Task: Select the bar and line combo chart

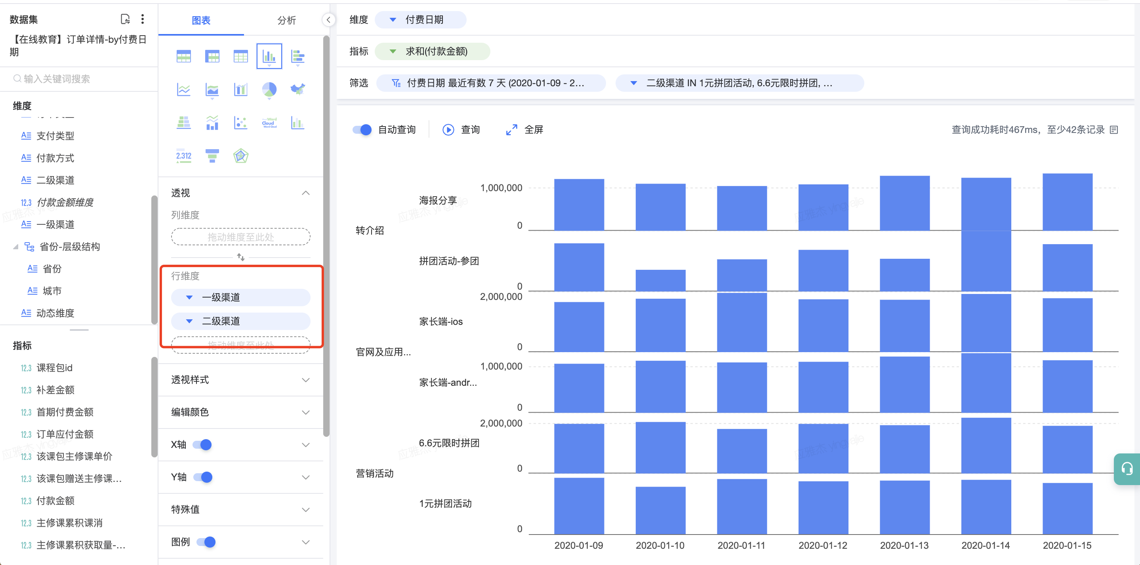Action: [212, 123]
